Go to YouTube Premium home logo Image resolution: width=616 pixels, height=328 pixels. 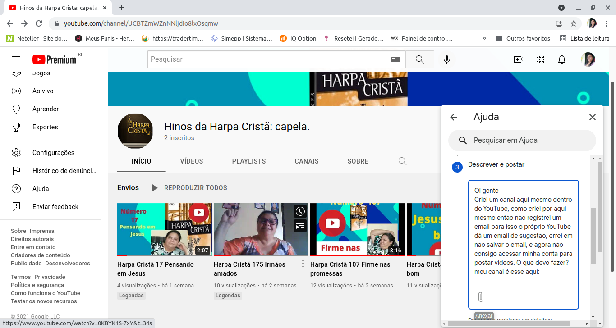point(55,59)
